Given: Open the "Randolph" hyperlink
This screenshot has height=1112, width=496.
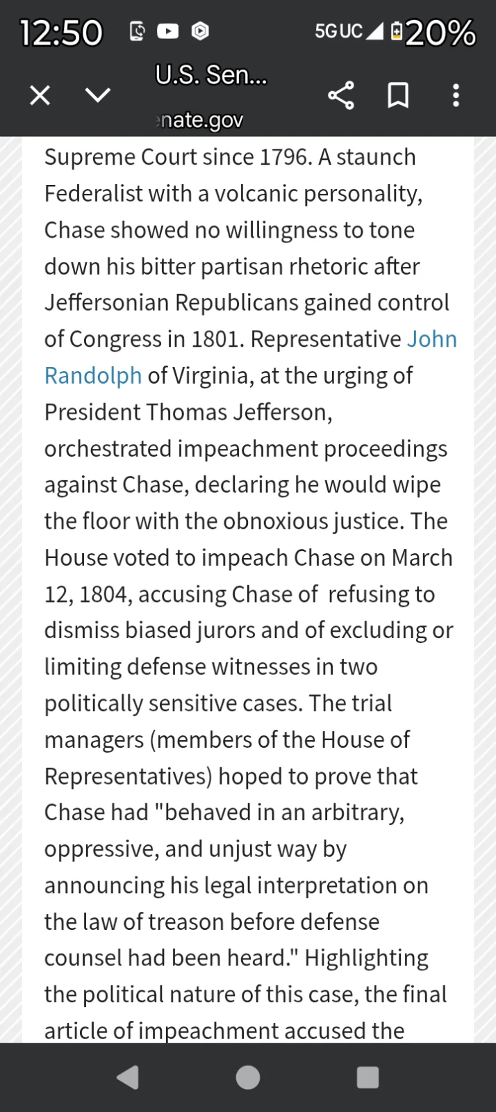Looking at the screenshot, I should pos(93,376).
